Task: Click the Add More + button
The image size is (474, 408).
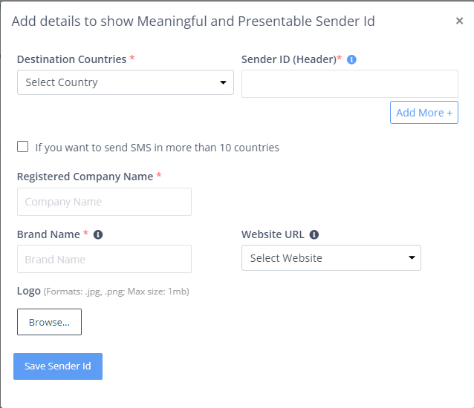Action: click(423, 113)
